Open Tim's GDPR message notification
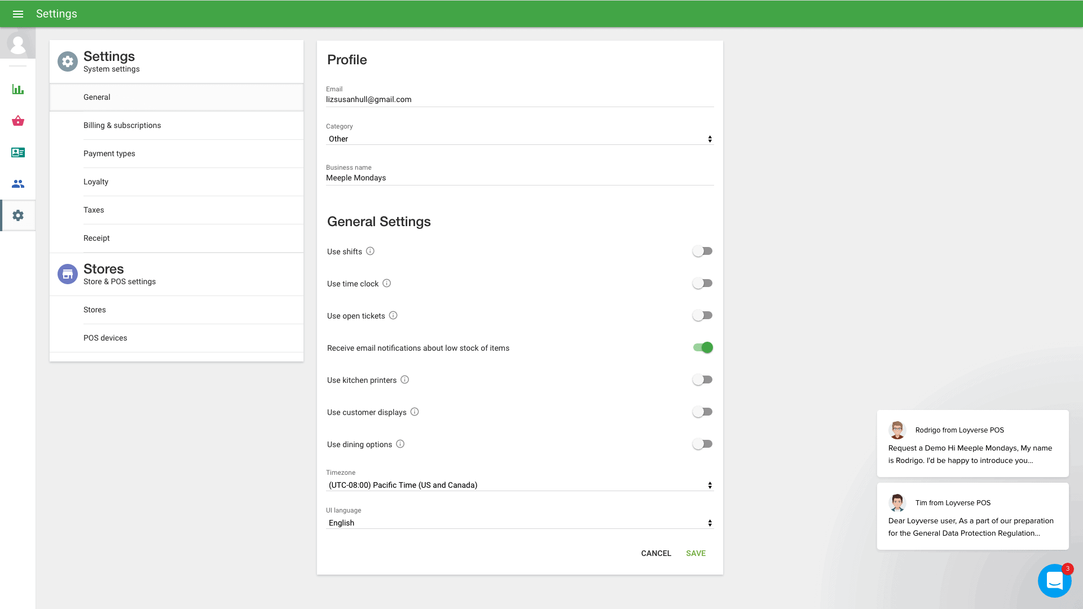 point(972,516)
